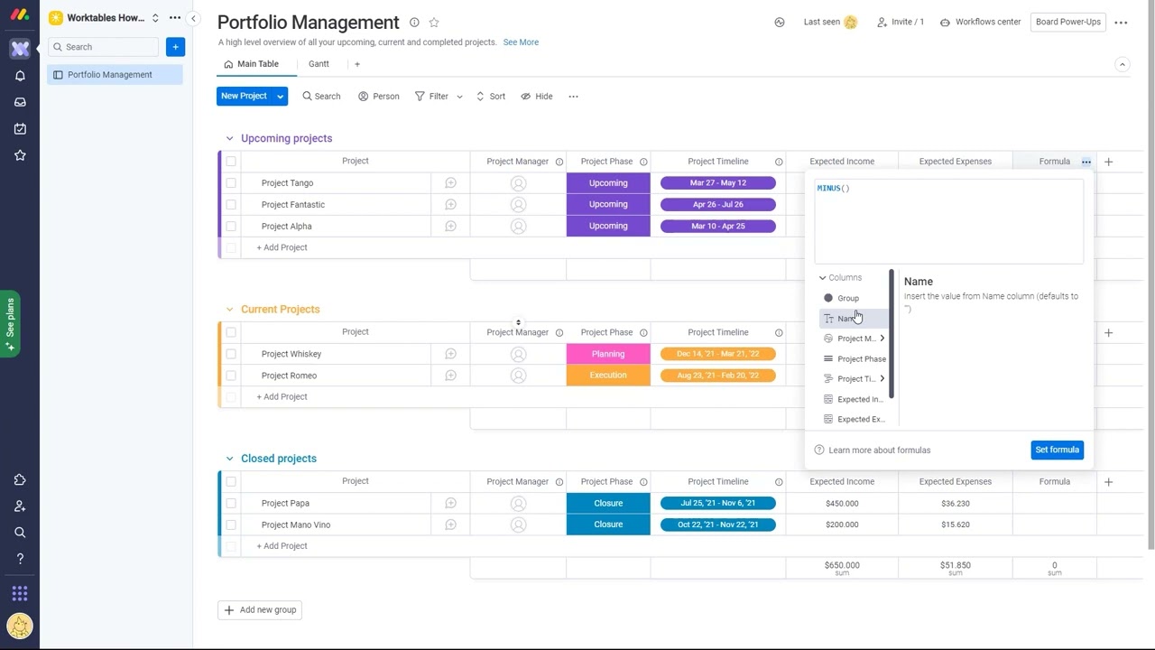Screen dimensions: 1155x650
Task: Check the Project Whiskey row checkbox
Action: point(231,354)
